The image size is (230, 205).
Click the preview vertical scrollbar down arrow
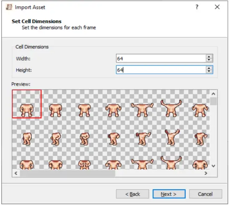[213, 166]
